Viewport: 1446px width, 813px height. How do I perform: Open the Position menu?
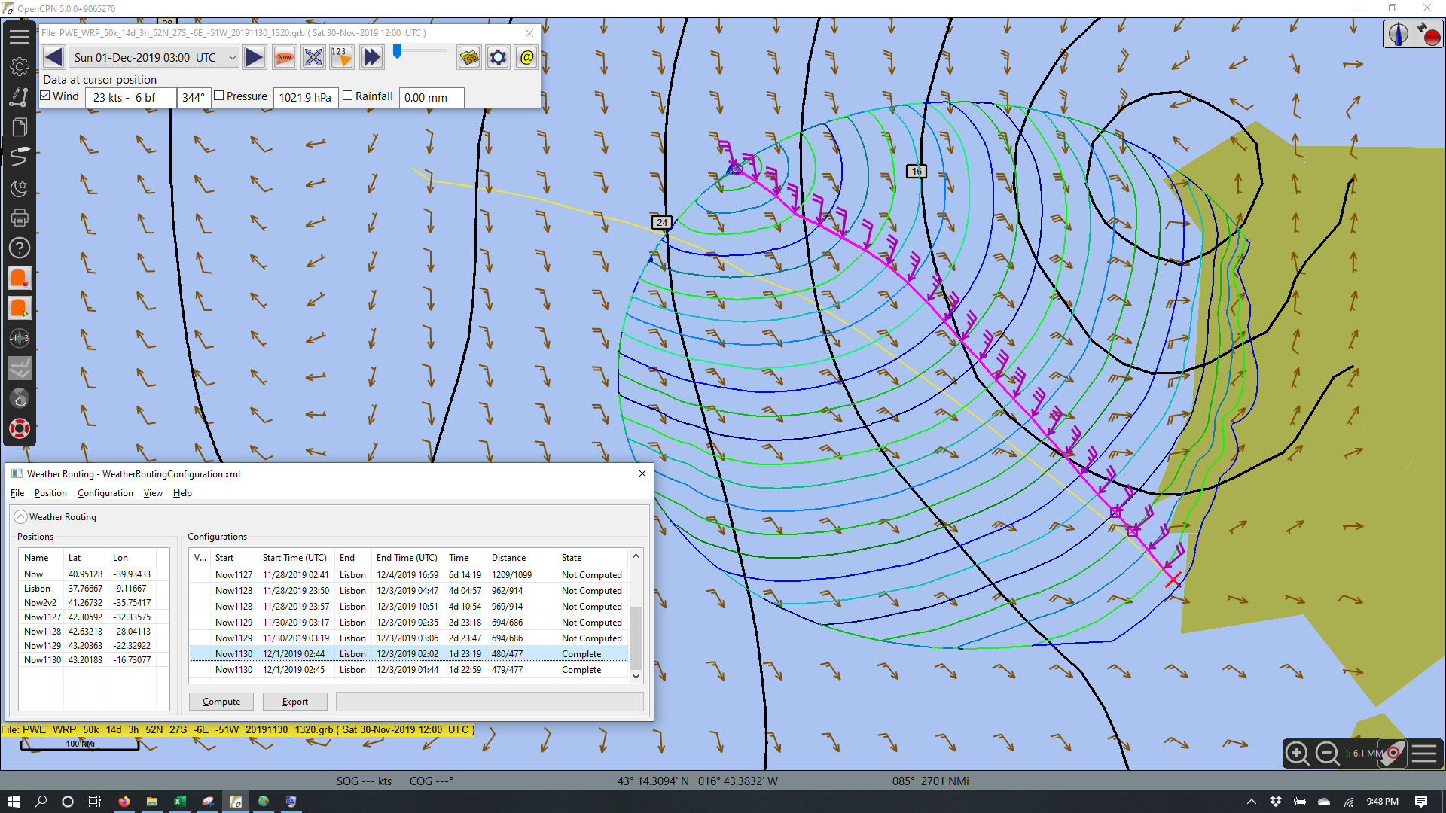pyautogui.click(x=50, y=493)
